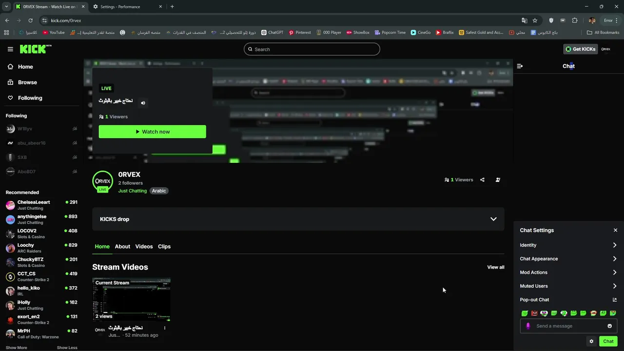Open recommended channel LOCOV2
The image size is (624, 351).
pyautogui.click(x=41, y=234)
